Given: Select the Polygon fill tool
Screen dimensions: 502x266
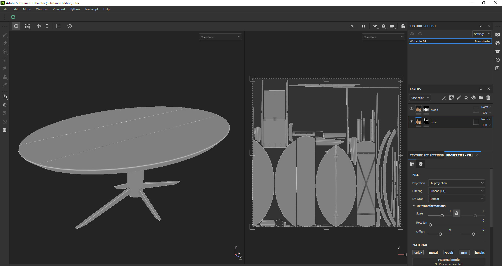Looking at the screenshot, I should 5,60.
